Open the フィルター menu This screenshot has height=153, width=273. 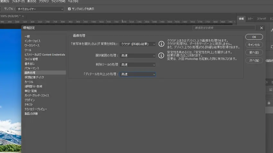point(18,2)
